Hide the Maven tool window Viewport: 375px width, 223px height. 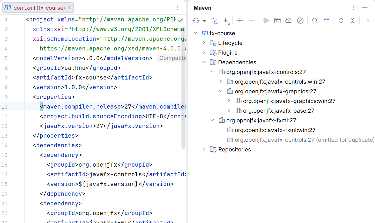pyautogui.click(x=365, y=8)
